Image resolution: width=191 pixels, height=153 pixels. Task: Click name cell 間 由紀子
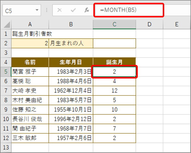click(30, 129)
